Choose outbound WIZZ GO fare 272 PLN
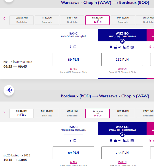154x168 pixels. coord(122,60)
